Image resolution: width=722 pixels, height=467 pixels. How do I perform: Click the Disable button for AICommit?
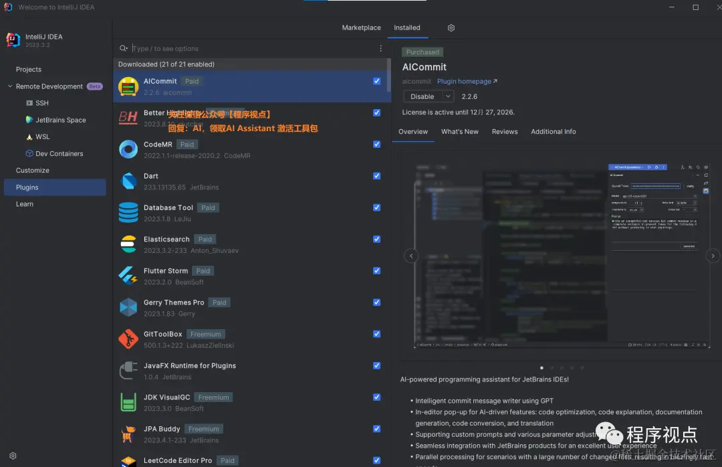coord(423,96)
